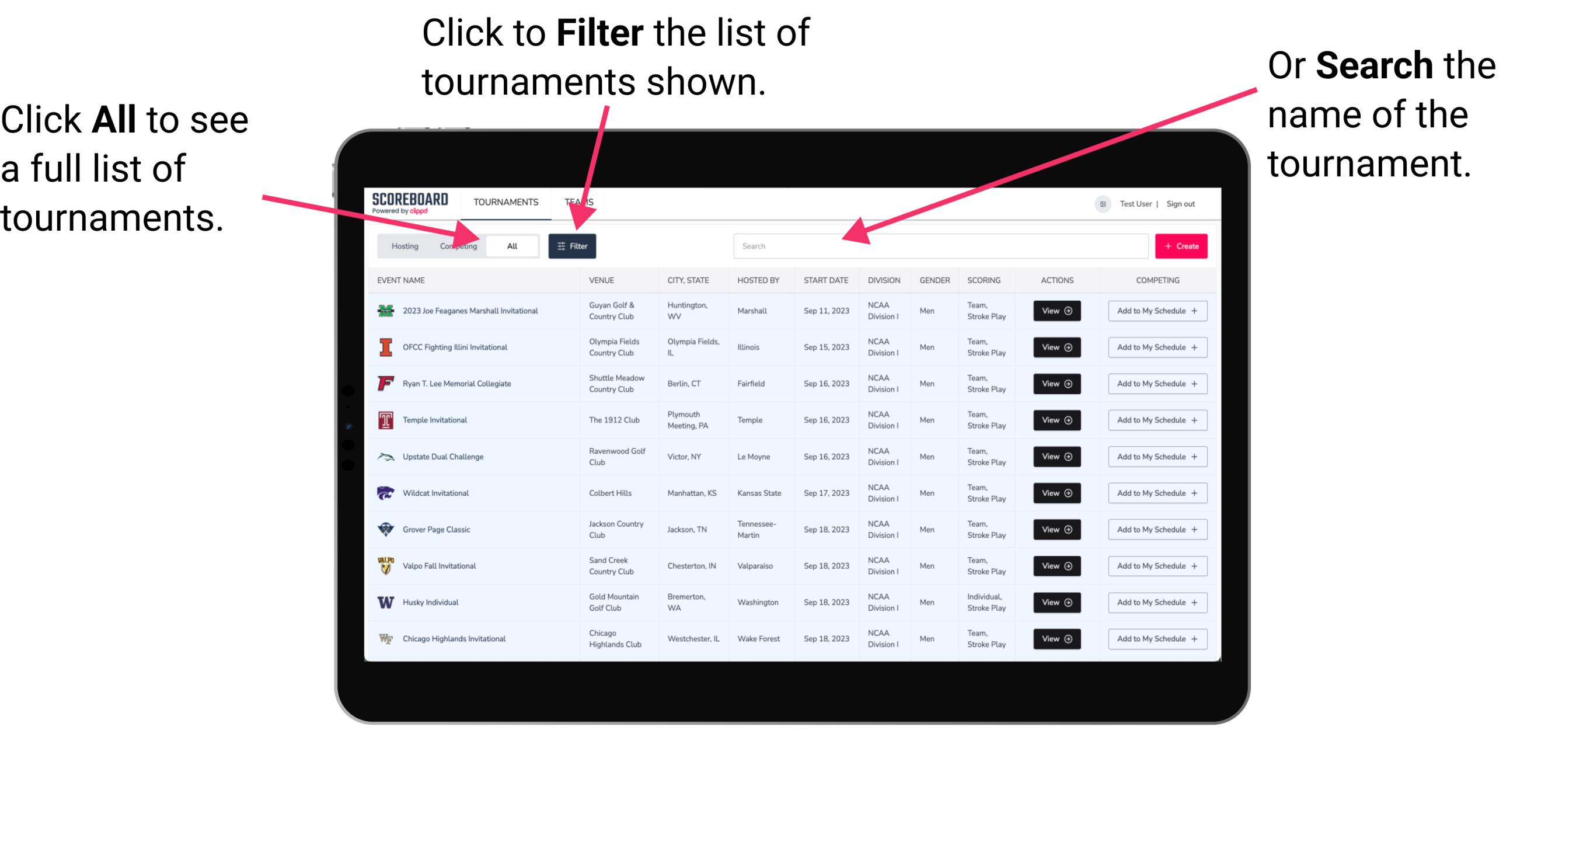Open the Filter dropdown panel

coord(573,245)
